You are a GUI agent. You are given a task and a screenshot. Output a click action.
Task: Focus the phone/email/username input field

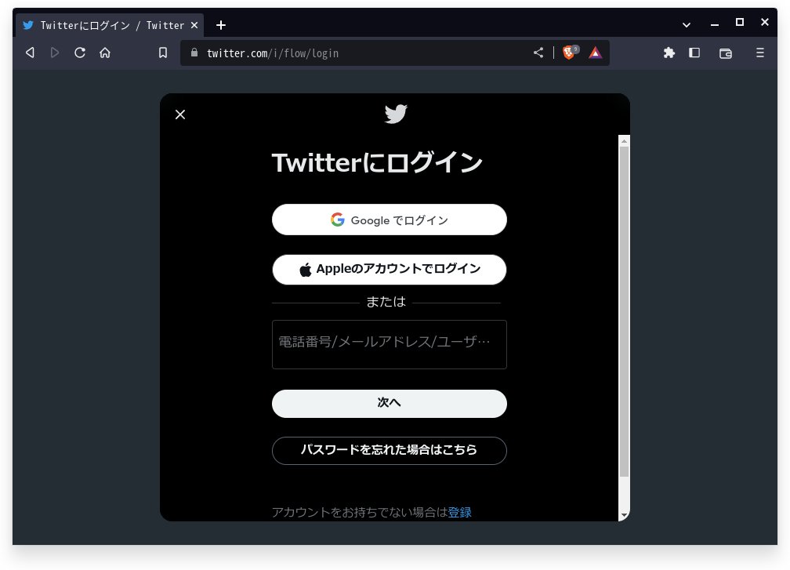pyautogui.click(x=390, y=344)
